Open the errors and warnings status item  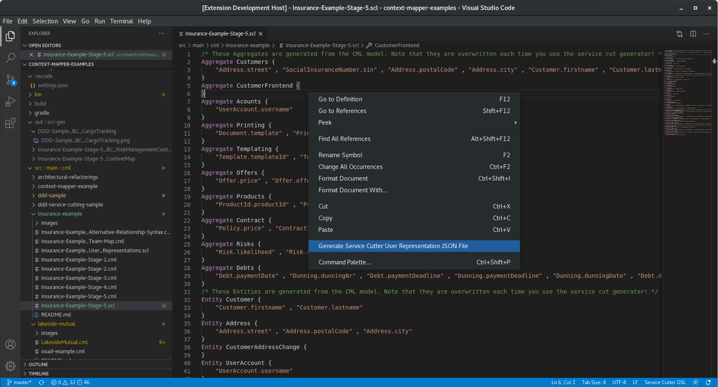coord(70,382)
